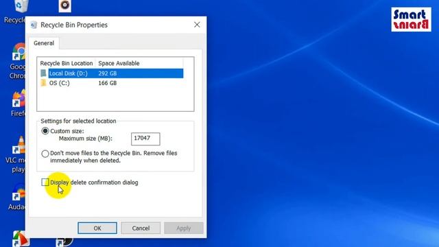Click the 166 GB space value

point(108,83)
